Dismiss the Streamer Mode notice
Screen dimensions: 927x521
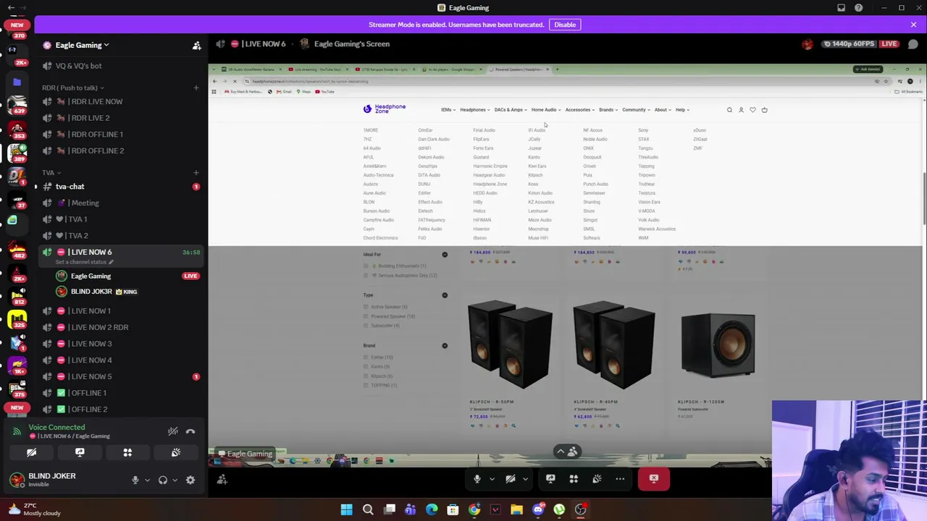pos(913,25)
